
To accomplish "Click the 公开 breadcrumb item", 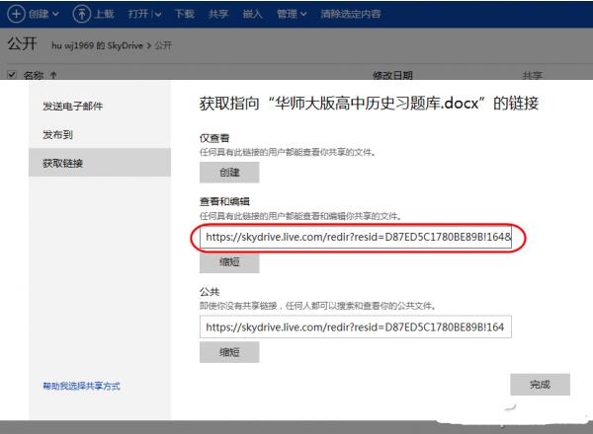I will pos(163,45).
